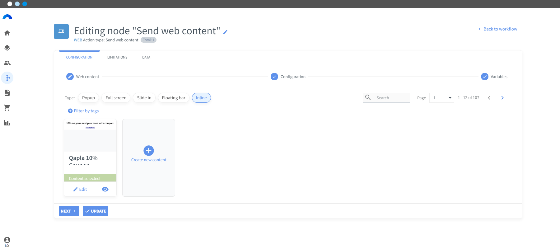Image resolution: width=560 pixels, height=249 pixels.
Task: Open the bar chart analytics icon
Action: [7, 123]
